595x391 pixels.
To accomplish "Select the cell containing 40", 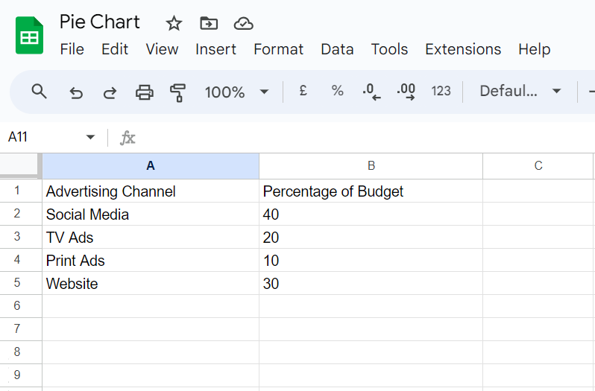I will point(371,214).
